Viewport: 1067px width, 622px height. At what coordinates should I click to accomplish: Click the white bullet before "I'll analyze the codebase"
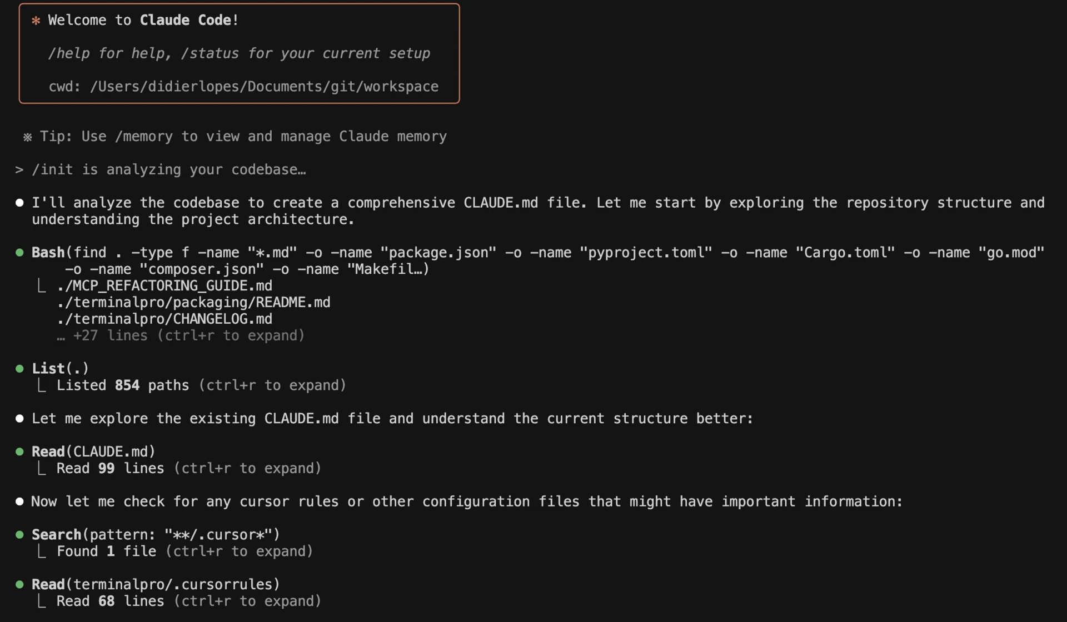click(x=19, y=203)
